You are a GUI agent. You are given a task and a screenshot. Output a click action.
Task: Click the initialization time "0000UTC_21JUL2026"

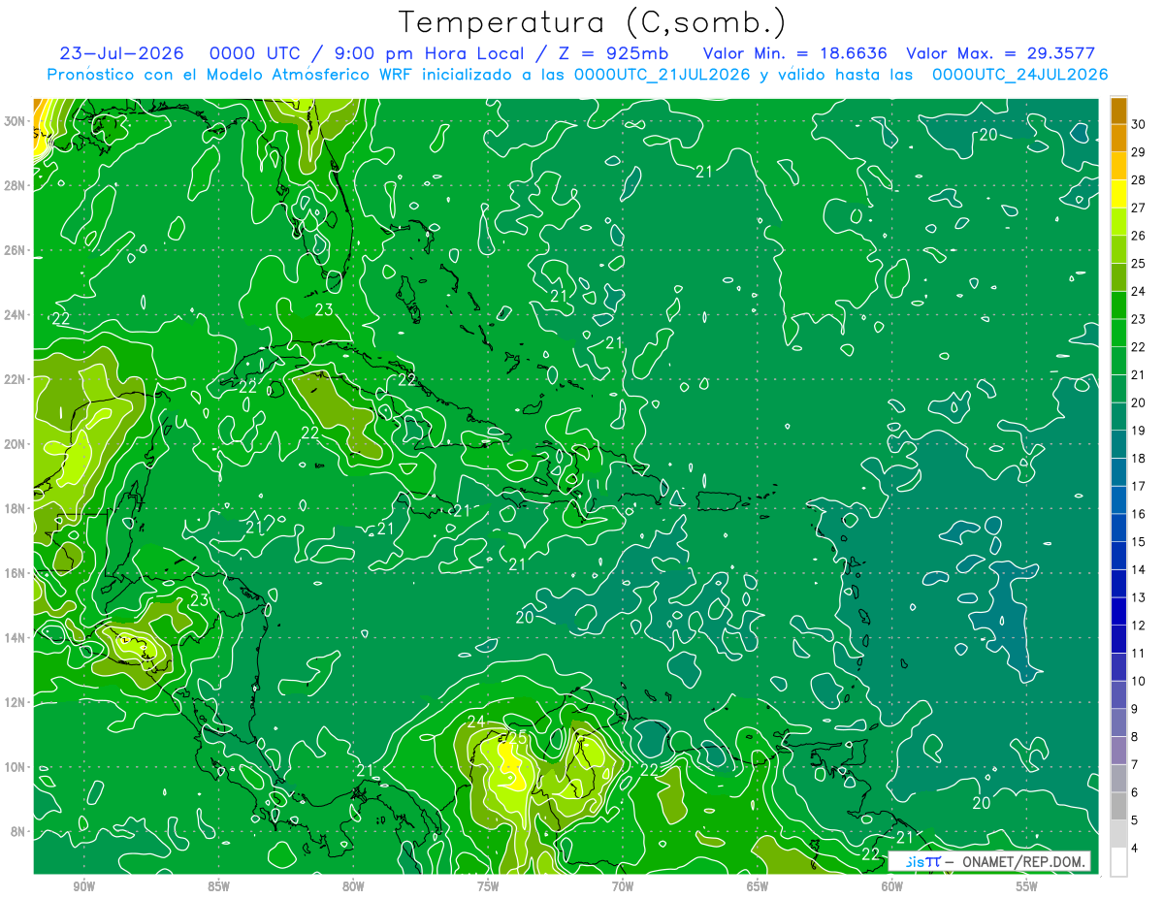point(663,74)
